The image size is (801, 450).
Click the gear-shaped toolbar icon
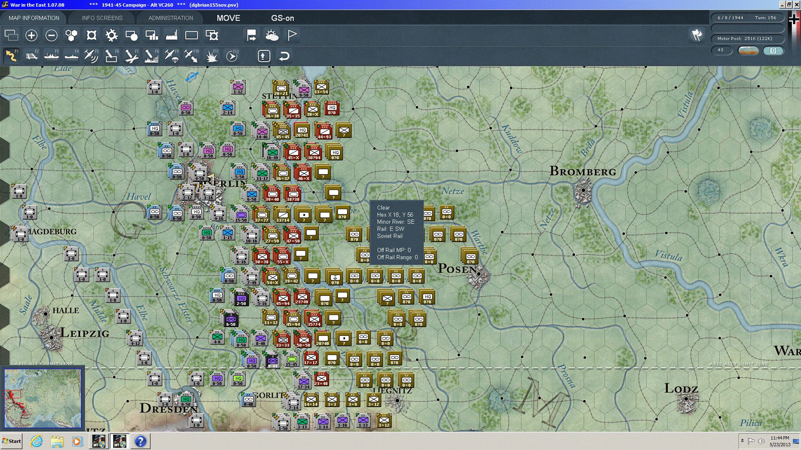pos(111,35)
